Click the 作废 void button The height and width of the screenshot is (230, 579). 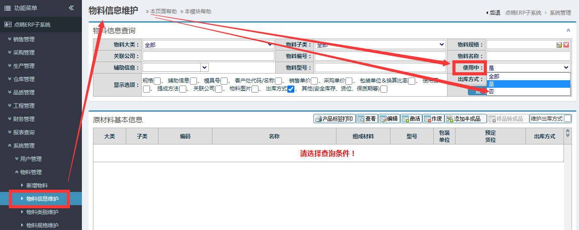pyautogui.click(x=433, y=119)
